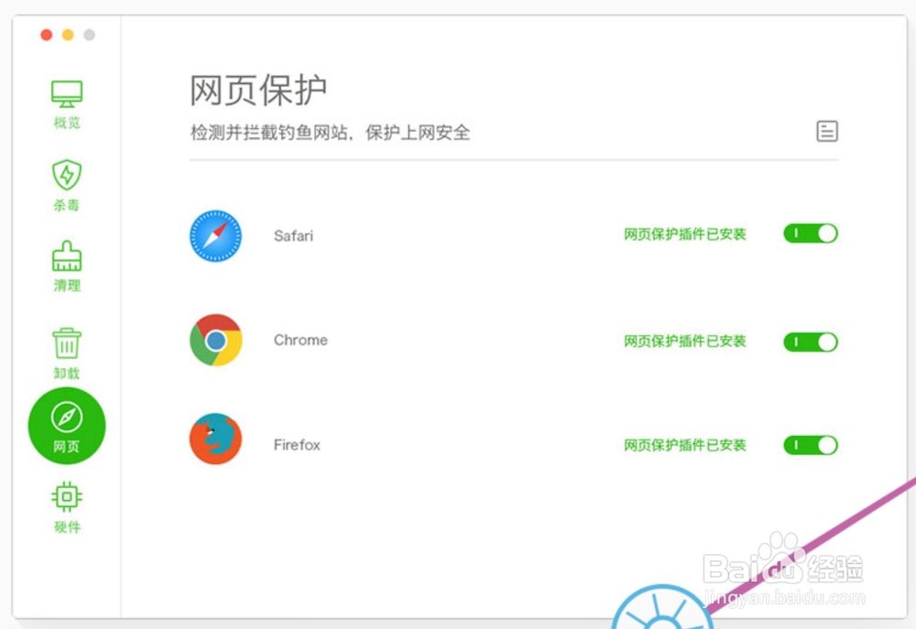This screenshot has width=916, height=629.
Task: Open the 卸载 uninstall trash section
Action: tap(67, 352)
